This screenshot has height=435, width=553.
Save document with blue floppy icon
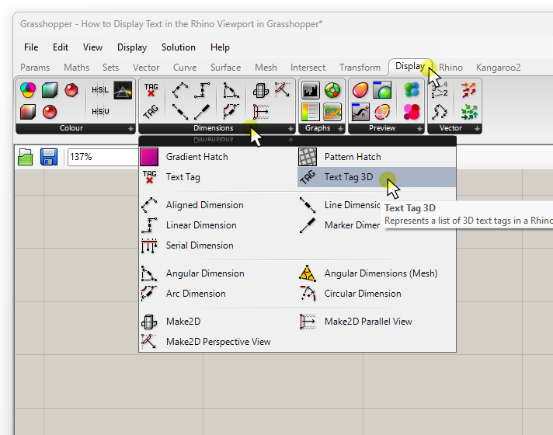(49, 157)
